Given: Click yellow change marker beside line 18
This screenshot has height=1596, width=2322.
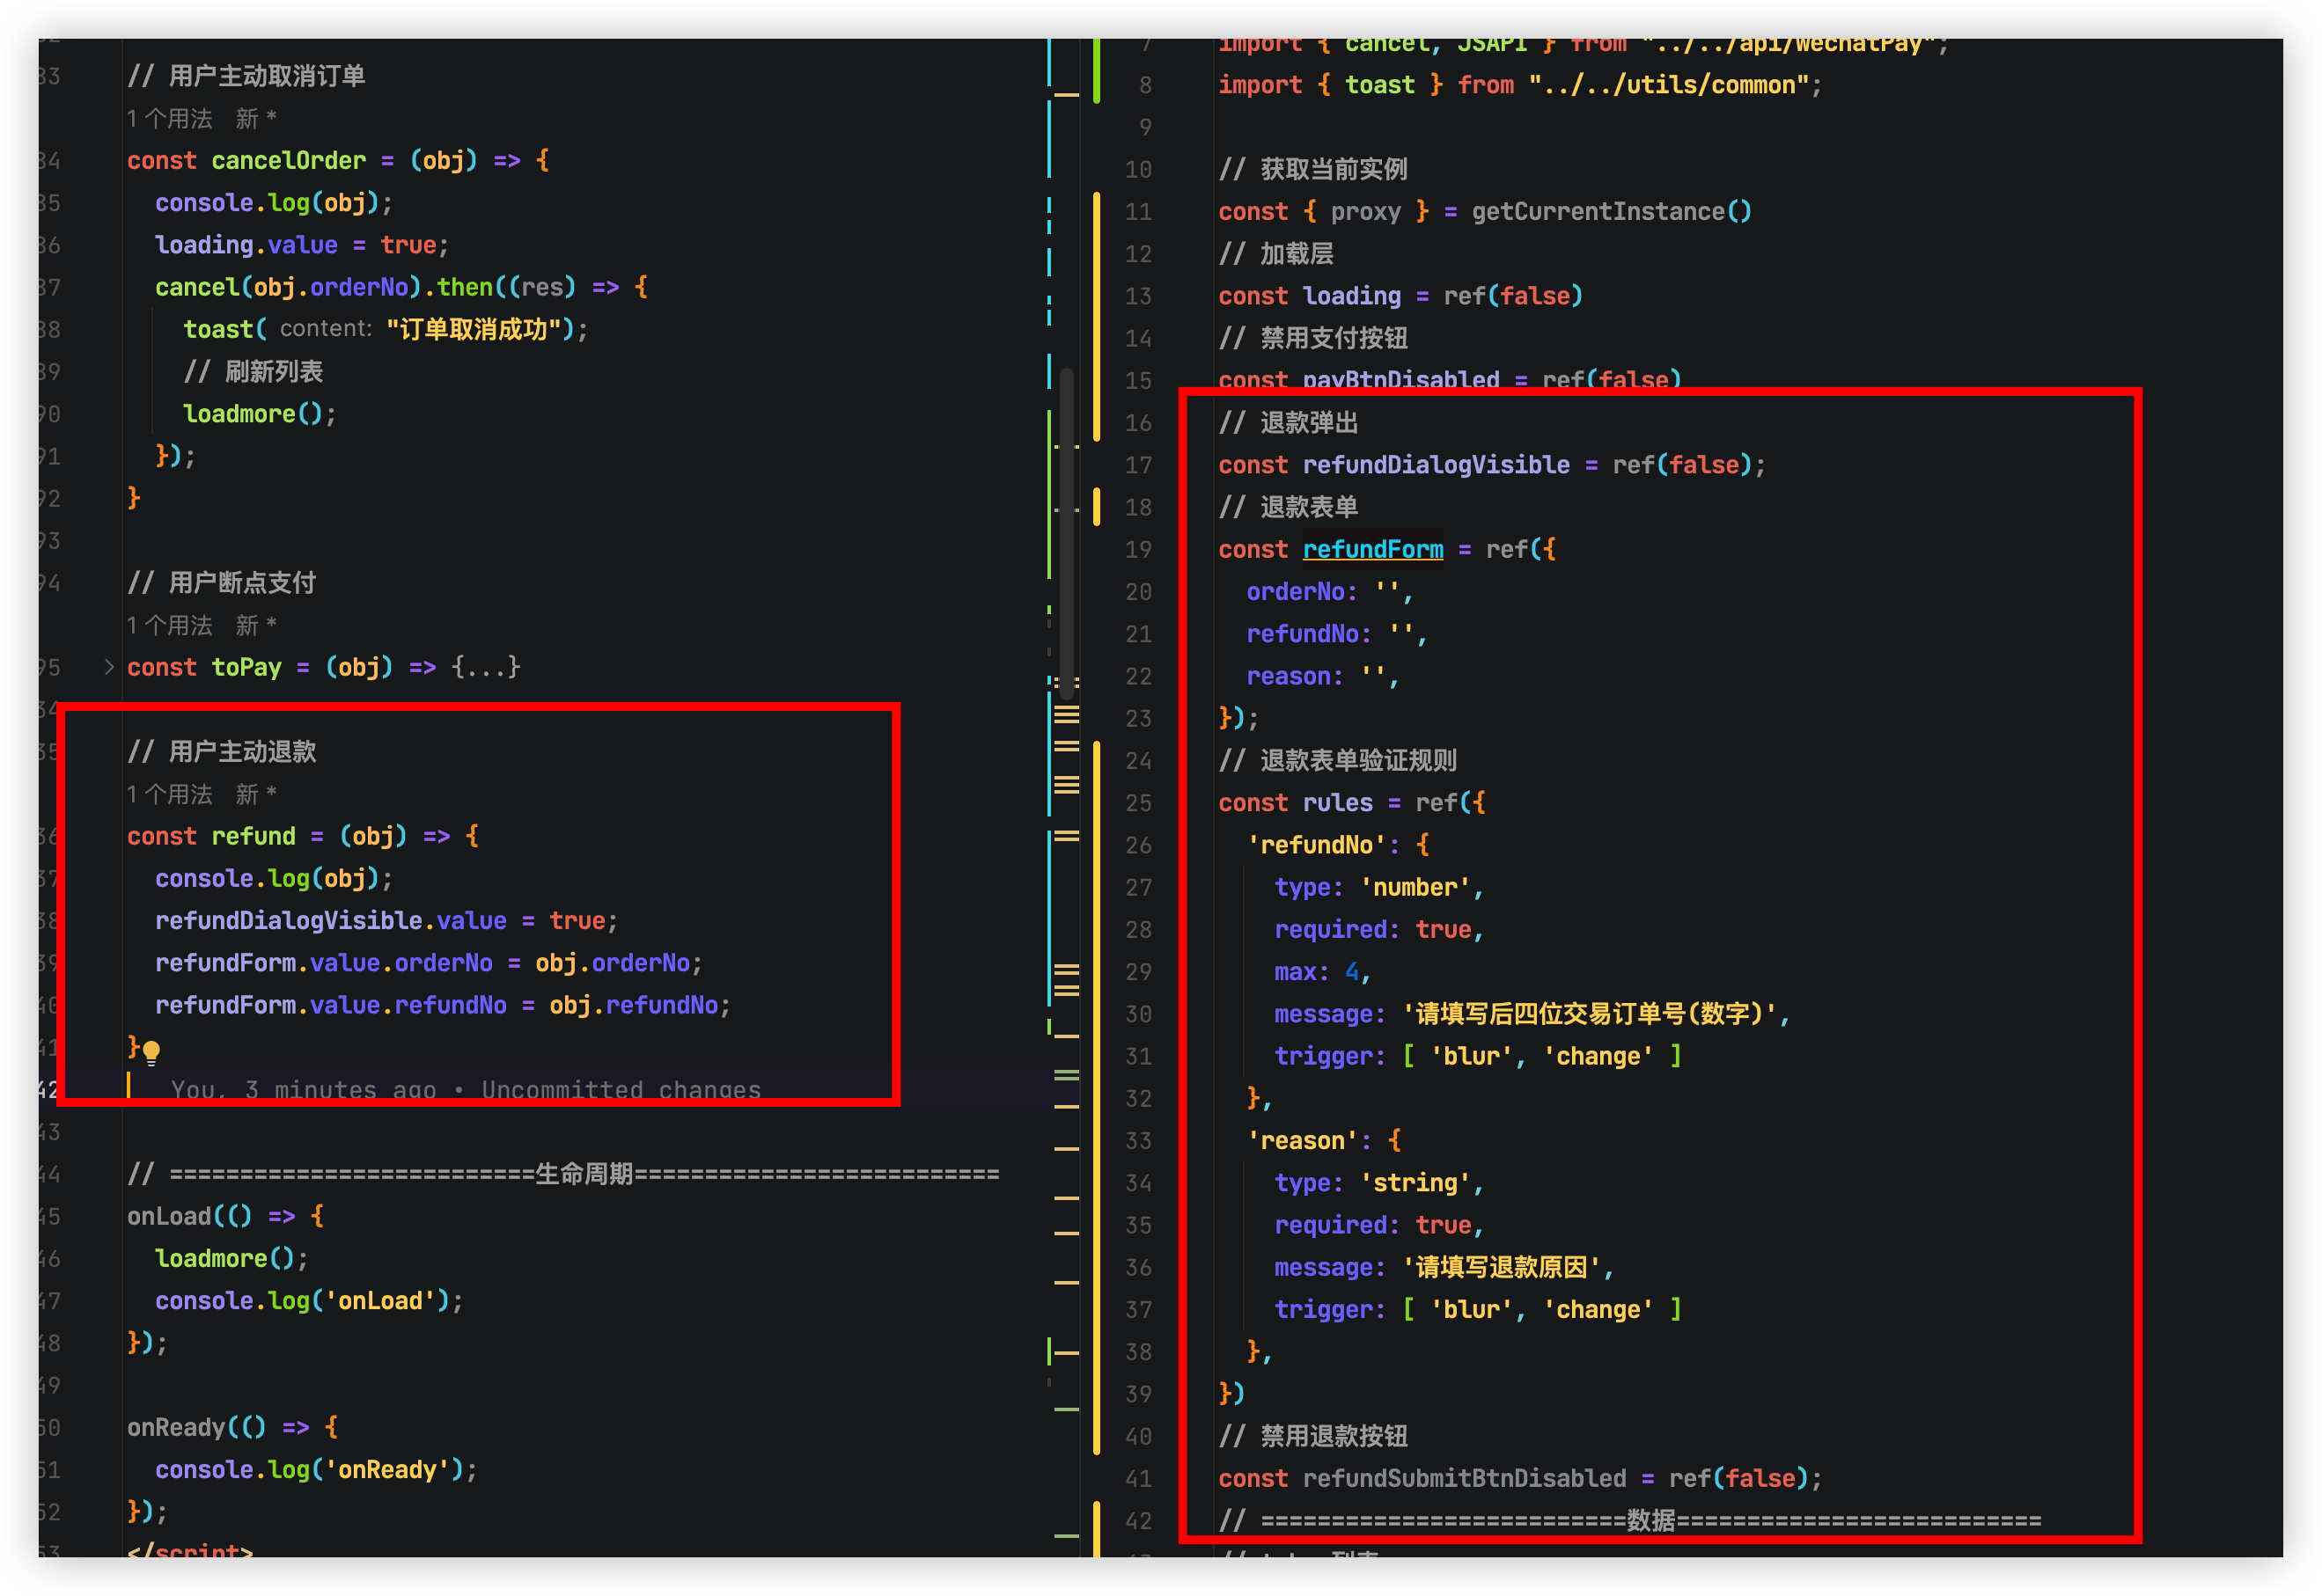Looking at the screenshot, I should pos(1097,507).
